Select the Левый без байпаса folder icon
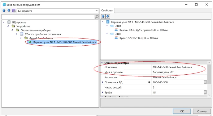Image resolution: width=213 pixels, height=116 pixels. (x=26, y=38)
